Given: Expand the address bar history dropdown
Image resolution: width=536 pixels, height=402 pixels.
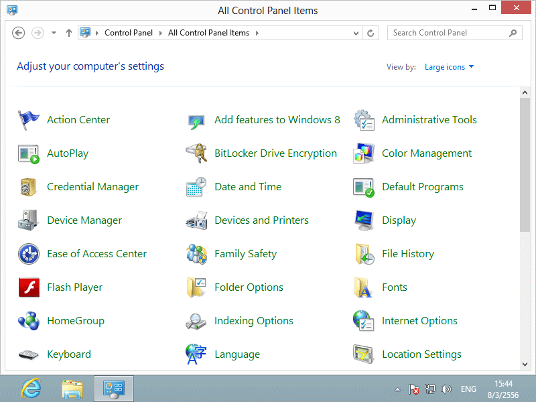Looking at the screenshot, I should (x=356, y=33).
